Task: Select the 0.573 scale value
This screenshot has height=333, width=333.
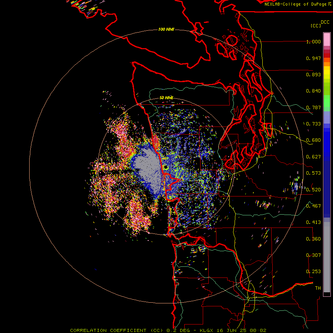Action: pos(313,173)
